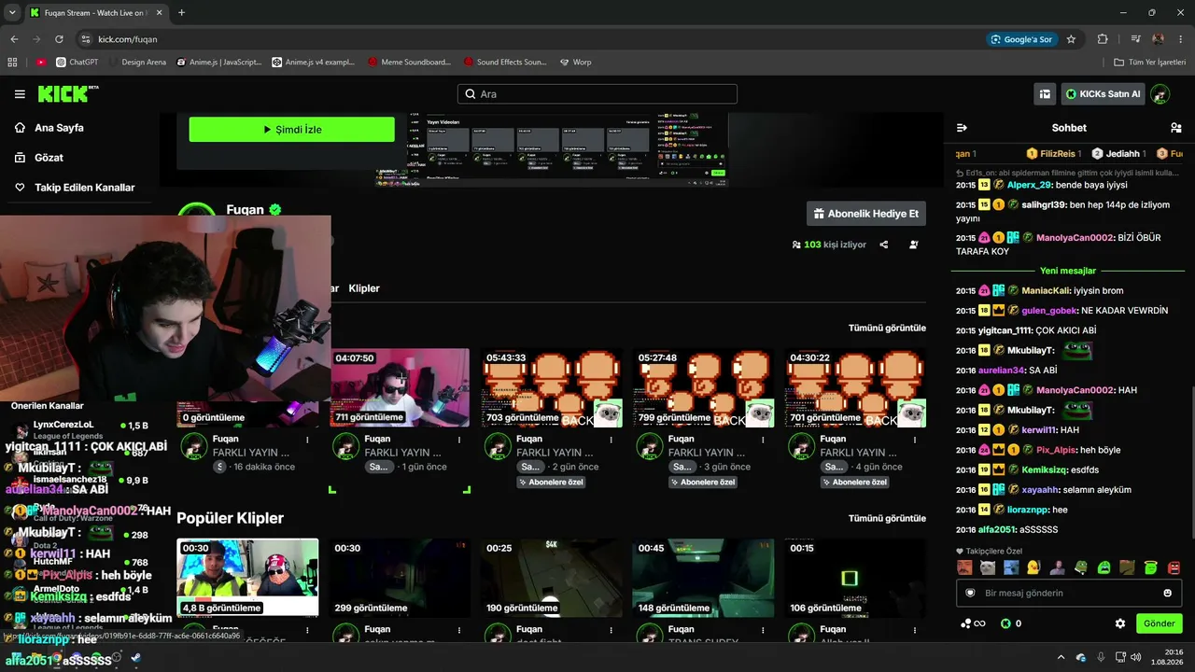
Task: Open options menu for 1 gün önce video
Action: (459, 439)
